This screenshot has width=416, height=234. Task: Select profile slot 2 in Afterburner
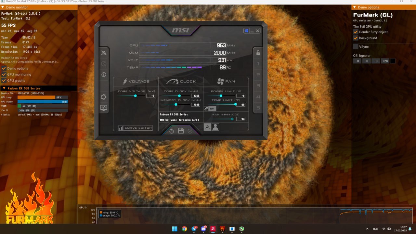pos(258,75)
